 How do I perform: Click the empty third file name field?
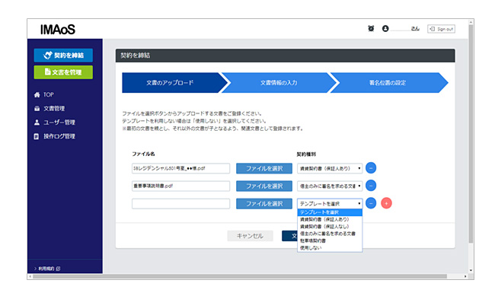181,203
